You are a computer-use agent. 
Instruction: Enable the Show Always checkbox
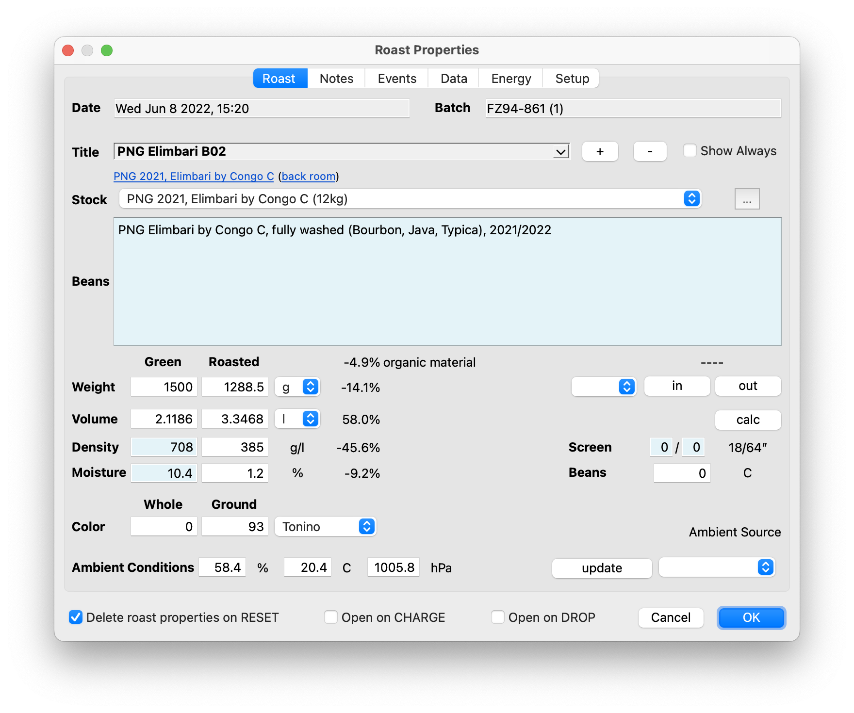point(690,151)
